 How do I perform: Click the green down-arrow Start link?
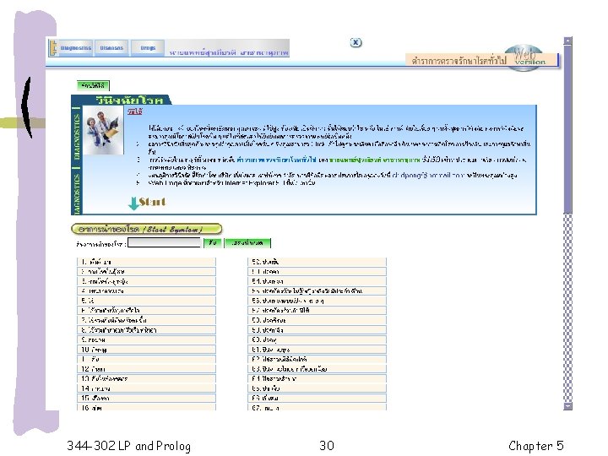click(x=147, y=203)
